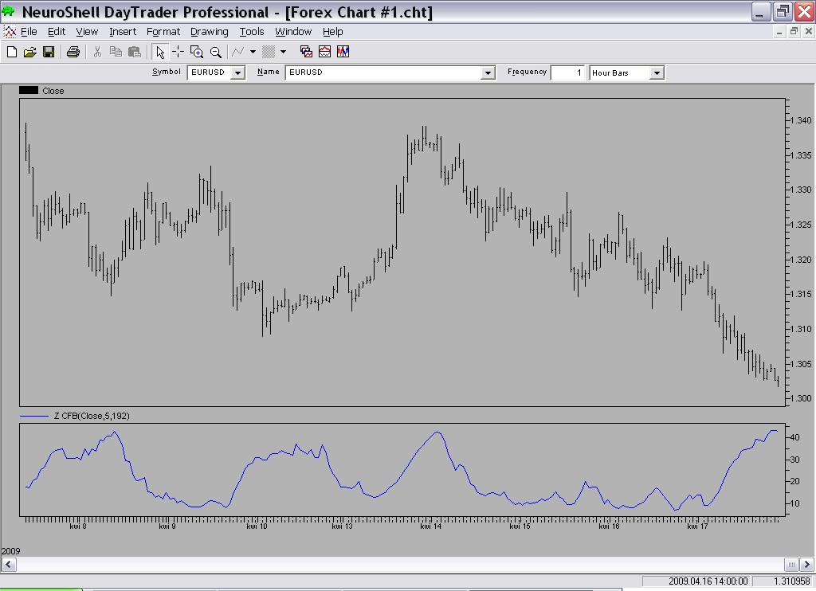Click the 2009 year label
Screen dimensions: 816x591
[11, 551]
